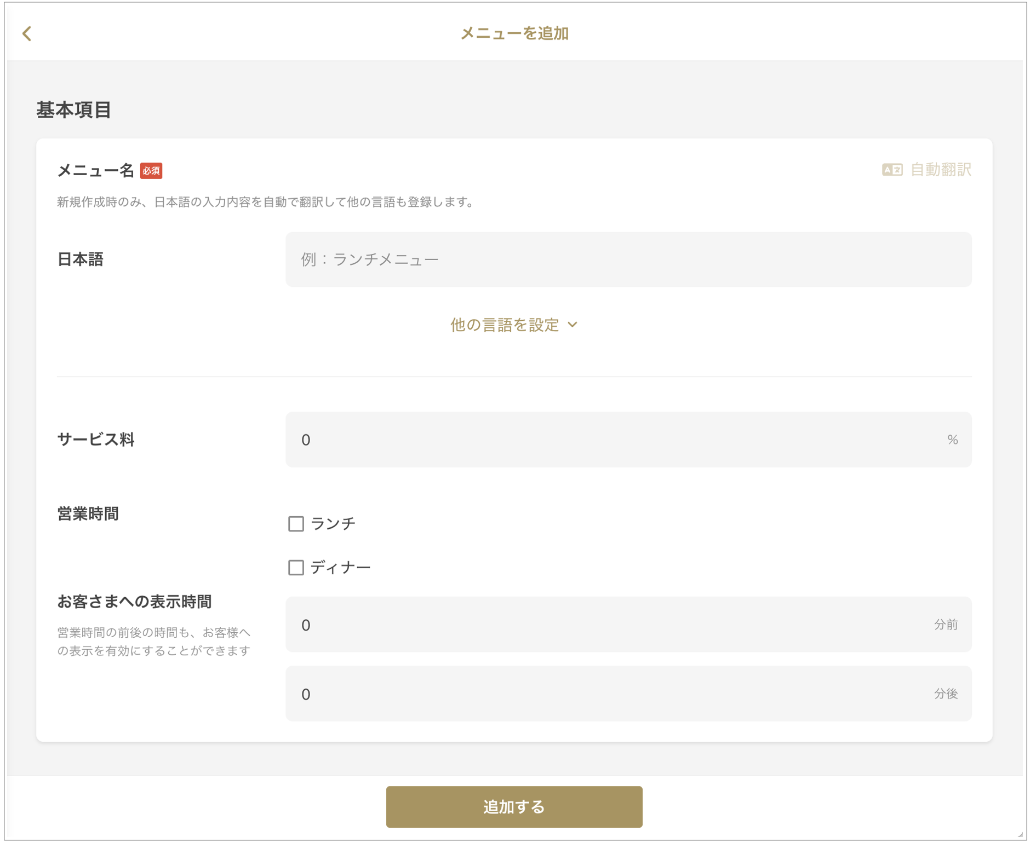Screen dimensions: 1030x843
Task: Click the resize handle at bottom-right corner
Action: [x=1021, y=834]
